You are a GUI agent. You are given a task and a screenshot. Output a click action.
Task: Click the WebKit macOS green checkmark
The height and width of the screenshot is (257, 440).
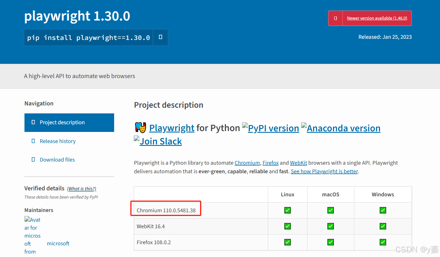tap(330, 226)
